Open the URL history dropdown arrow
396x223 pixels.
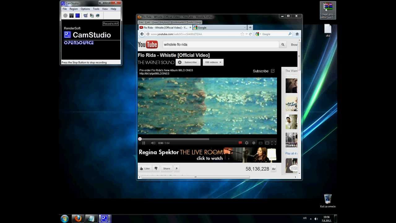pyautogui.click(x=247, y=34)
